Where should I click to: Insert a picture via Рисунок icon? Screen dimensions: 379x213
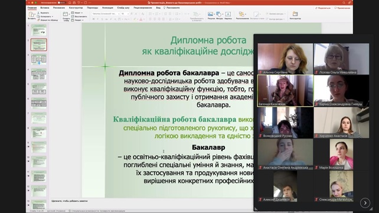[x=211, y=14]
